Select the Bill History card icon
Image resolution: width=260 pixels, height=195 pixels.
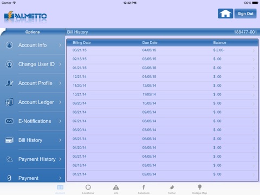click(x=9, y=140)
